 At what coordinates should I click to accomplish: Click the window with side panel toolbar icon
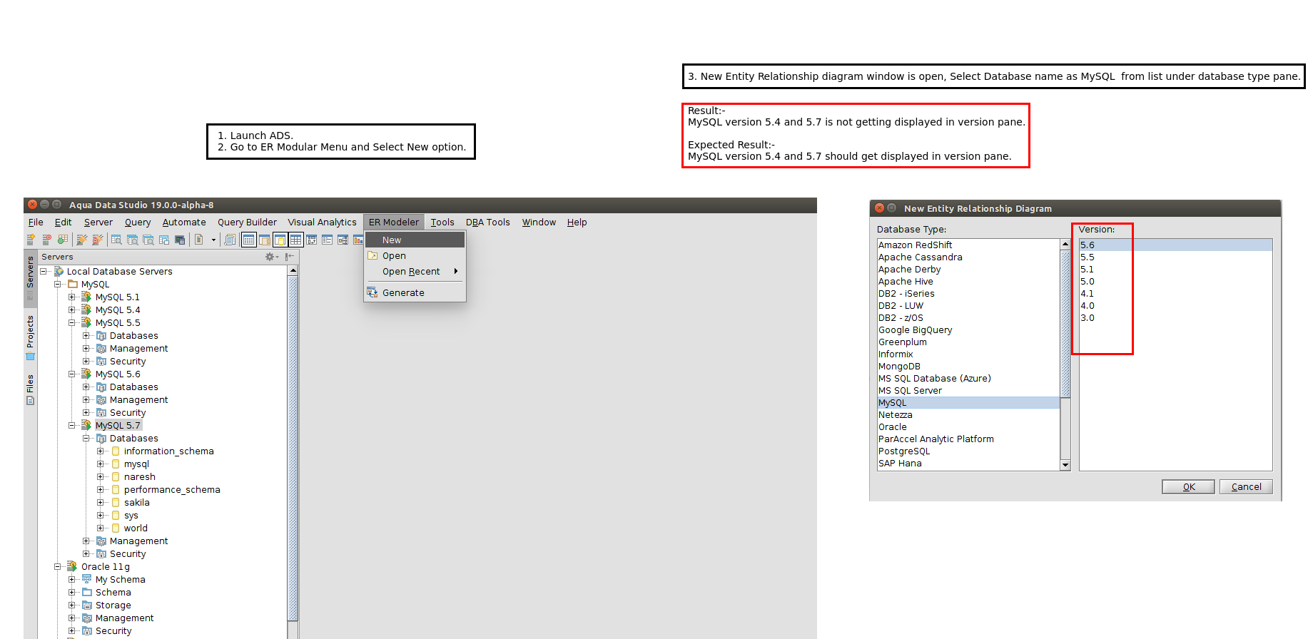[x=265, y=240]
